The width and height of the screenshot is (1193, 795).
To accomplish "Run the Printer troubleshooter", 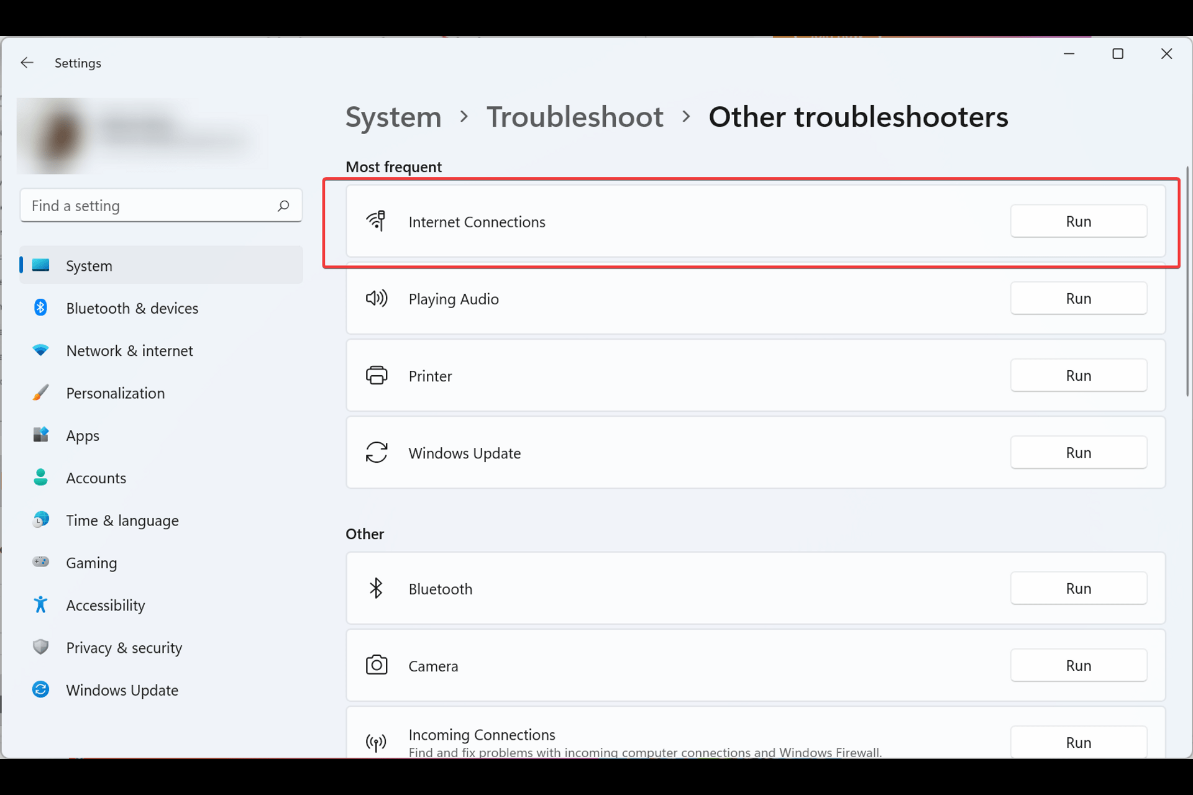I will tap(1079, 375).
